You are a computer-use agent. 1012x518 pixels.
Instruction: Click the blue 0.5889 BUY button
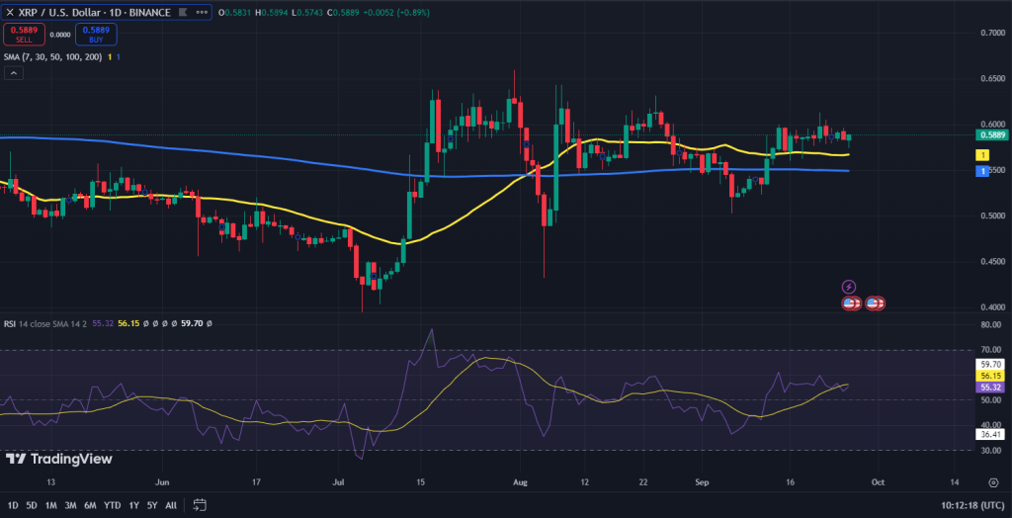(x=96, y=35)
